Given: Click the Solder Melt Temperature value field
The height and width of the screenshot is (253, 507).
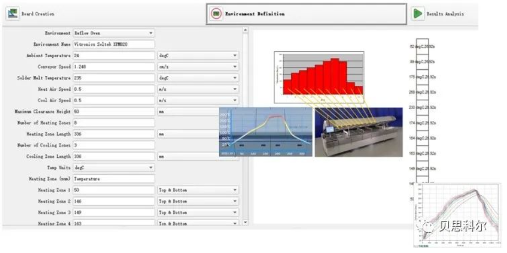Looking at the screenshot, I should click(114, 78).
